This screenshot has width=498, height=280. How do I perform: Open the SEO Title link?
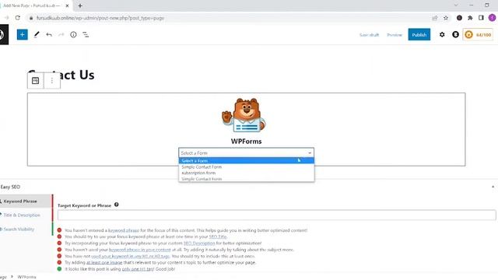pyautogui.click(x=218, y=236)
